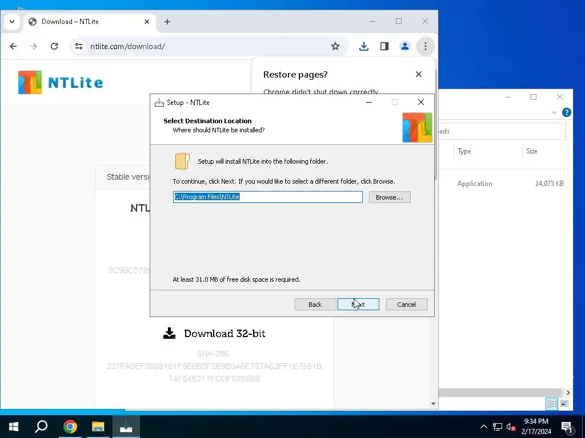Select the Application row in Explorer
The image size is (585, 438).
click(504, 183)
